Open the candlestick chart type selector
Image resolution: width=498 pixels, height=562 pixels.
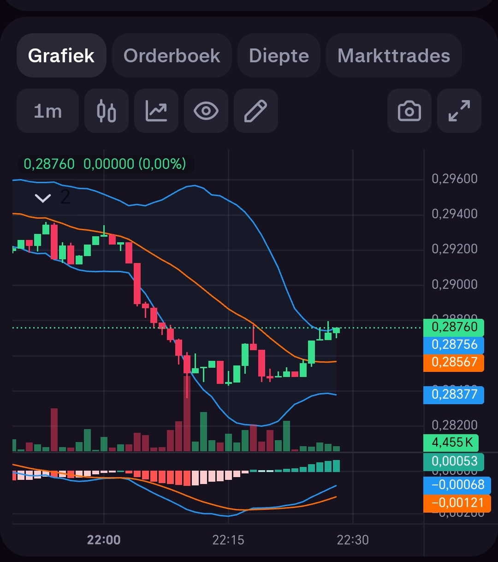pyautogui.click(x=107, y=111)
